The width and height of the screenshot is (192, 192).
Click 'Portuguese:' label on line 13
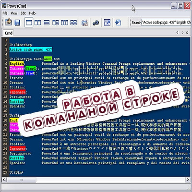click(x=21, y=97)
